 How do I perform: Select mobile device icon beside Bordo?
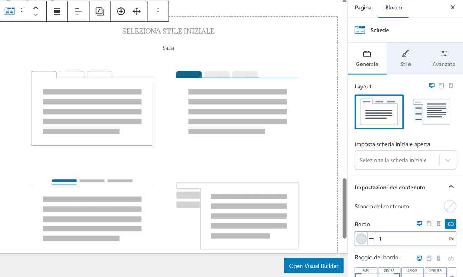tap(438, 224)
